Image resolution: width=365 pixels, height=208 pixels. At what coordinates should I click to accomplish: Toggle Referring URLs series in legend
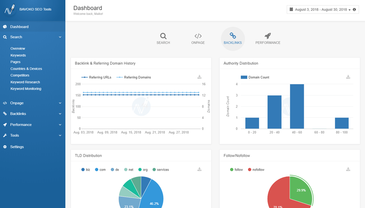pyautogui.click(x=97, y=77)
